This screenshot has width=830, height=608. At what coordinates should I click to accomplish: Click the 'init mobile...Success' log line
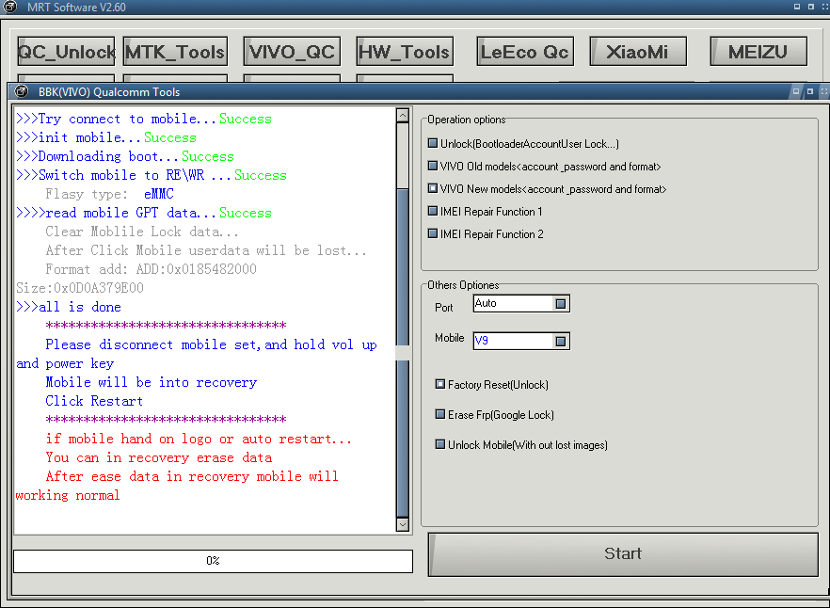[x=106, y=137]
